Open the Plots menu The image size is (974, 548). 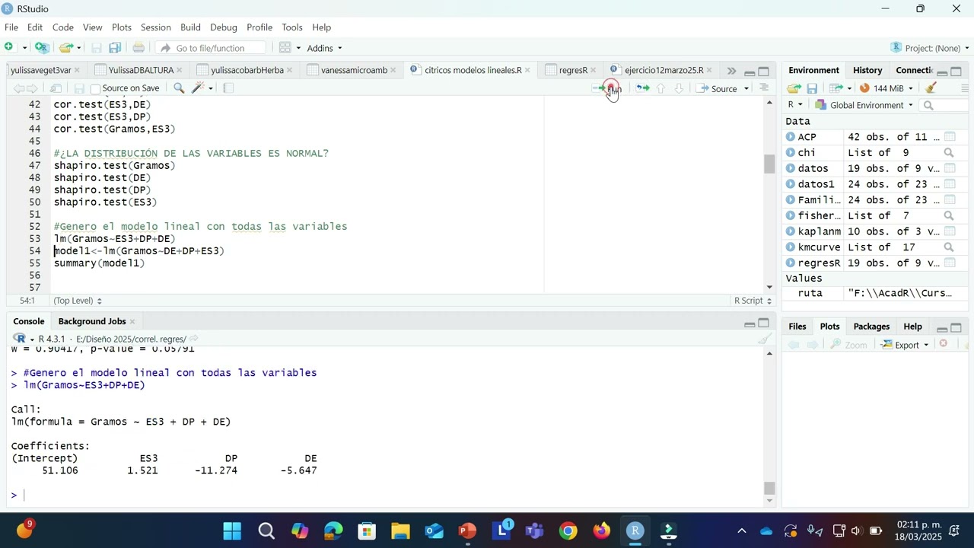pos(122,27)
